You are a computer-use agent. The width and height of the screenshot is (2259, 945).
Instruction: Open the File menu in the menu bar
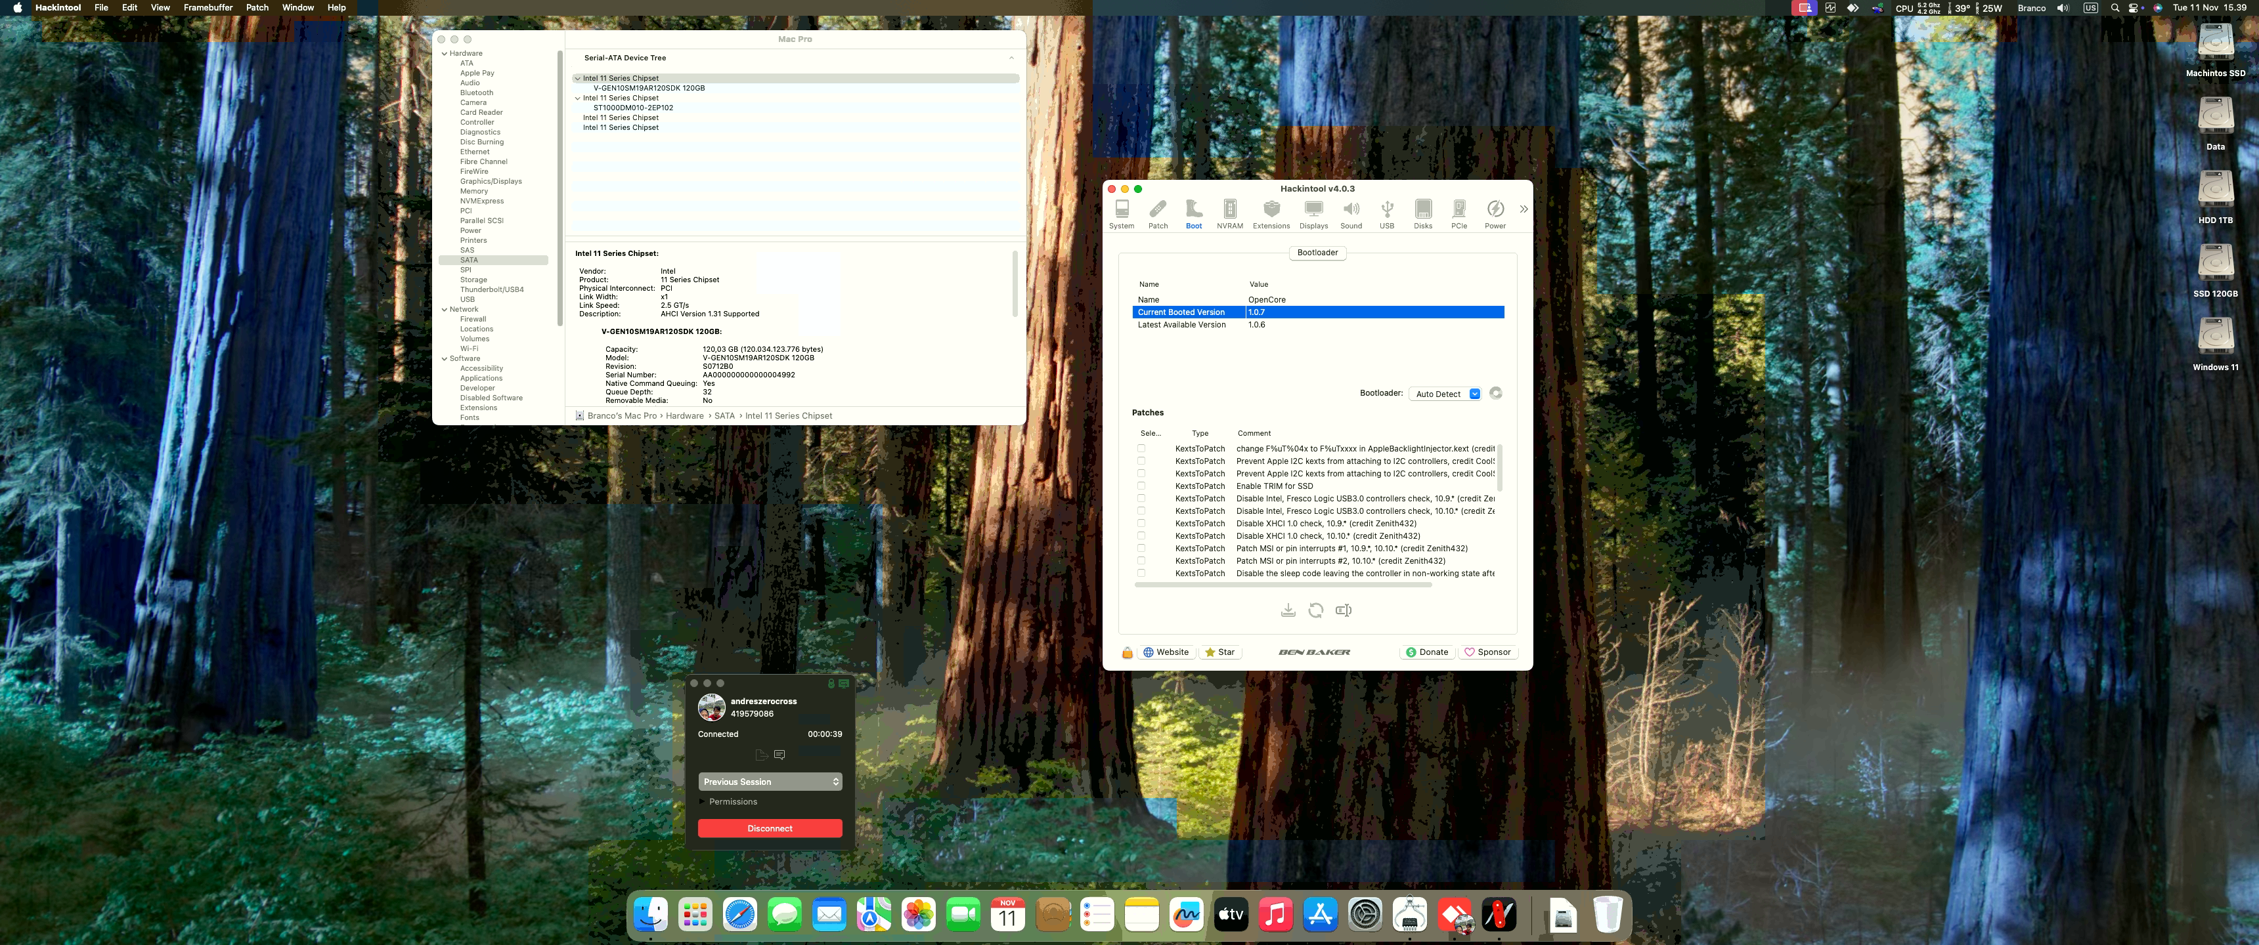click(x=102, y=8)
